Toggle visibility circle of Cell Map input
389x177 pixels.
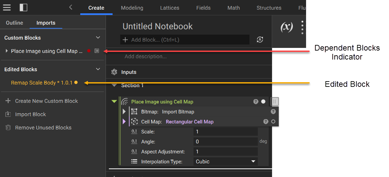(x=273, y=121)
